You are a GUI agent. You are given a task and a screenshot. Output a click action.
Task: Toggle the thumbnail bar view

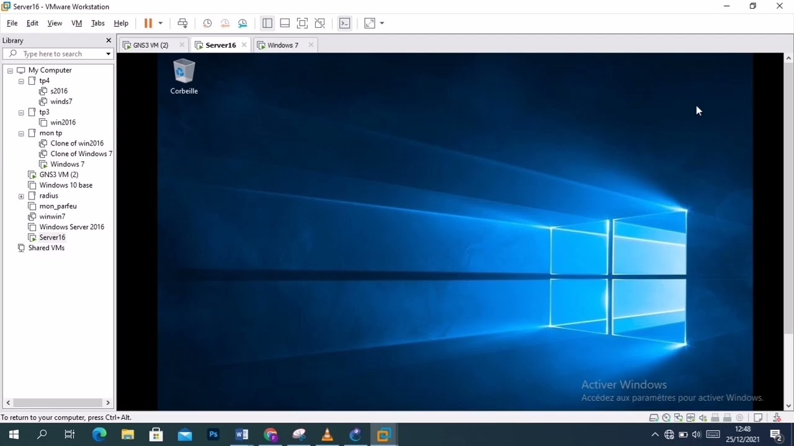tap(285, 23)
